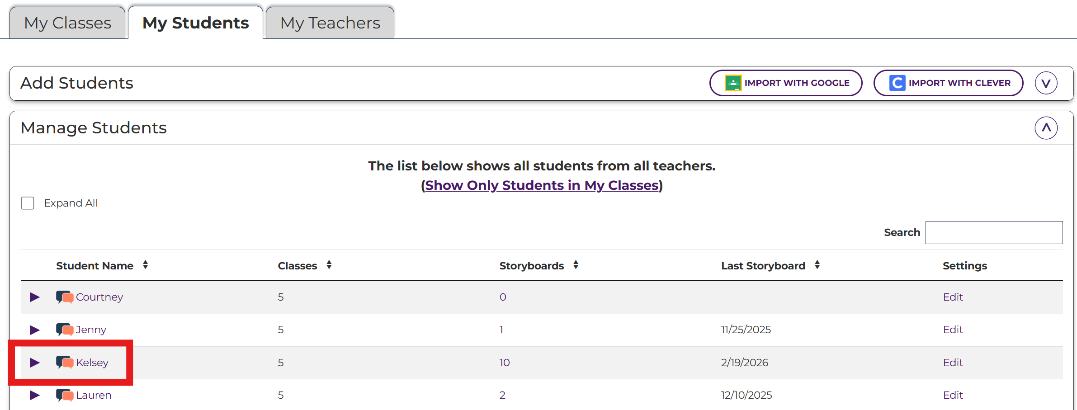Viewport: 1077px width, 410px height.
Task: Sort table by Student Name arrows
Action: pyautogui.click(x=145, y=265)
